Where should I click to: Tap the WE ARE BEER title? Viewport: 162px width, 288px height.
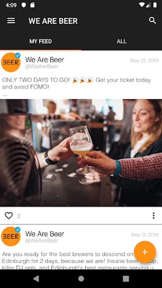[53, 21]
